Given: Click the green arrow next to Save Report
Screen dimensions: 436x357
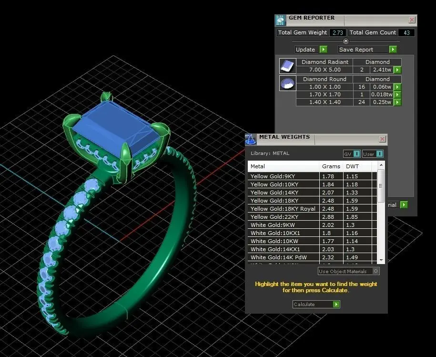Looking at the screenshot, I should 393,50.
